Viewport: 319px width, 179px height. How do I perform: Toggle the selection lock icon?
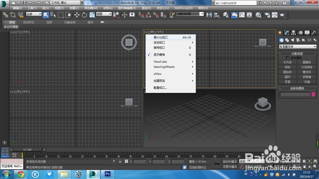coord(120,161)
